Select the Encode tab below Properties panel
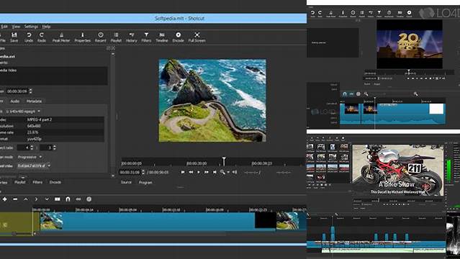Viewport: 460px width, 259px height. tap(55, 182)
